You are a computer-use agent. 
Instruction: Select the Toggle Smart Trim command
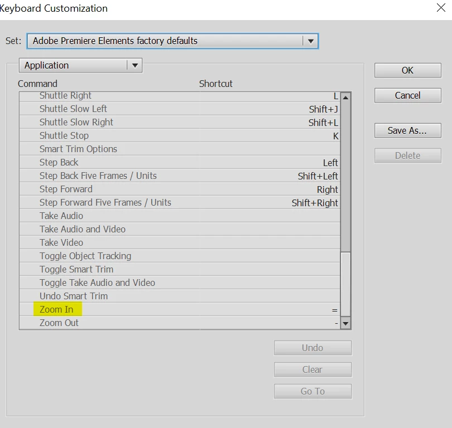pyautogui.click(x=180, y=269)
